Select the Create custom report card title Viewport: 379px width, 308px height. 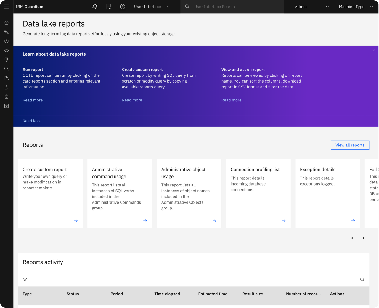click(x=45, y=170)
